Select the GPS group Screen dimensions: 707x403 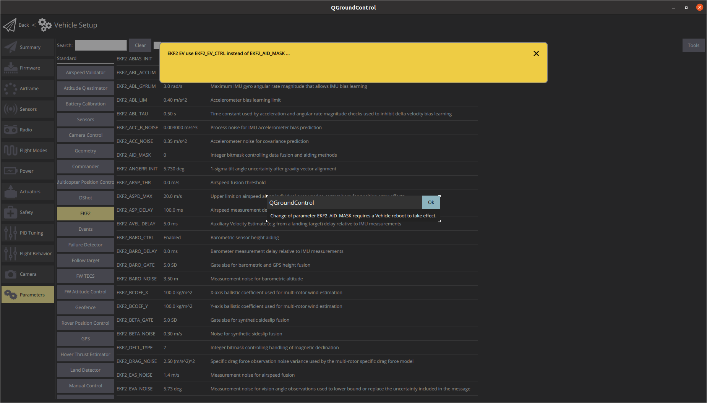click(86, 339)
